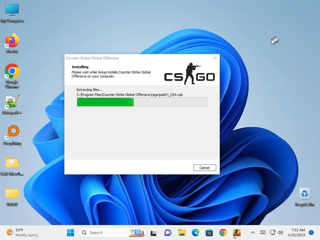Select the VEGAS folder icon
The image size is (320, 240).
(12, 197)
